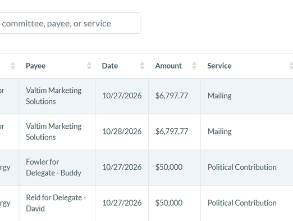Click the 10/27/2026 date in Fowler row
The image size is (293, 221).
pyautogui.click(x=122, y=167)
